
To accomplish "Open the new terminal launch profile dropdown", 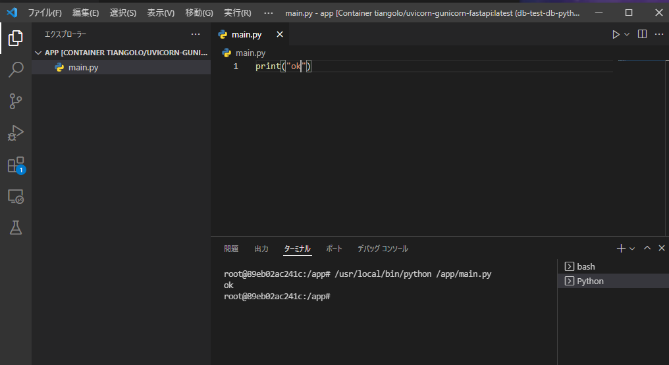I will coord(632,249).
